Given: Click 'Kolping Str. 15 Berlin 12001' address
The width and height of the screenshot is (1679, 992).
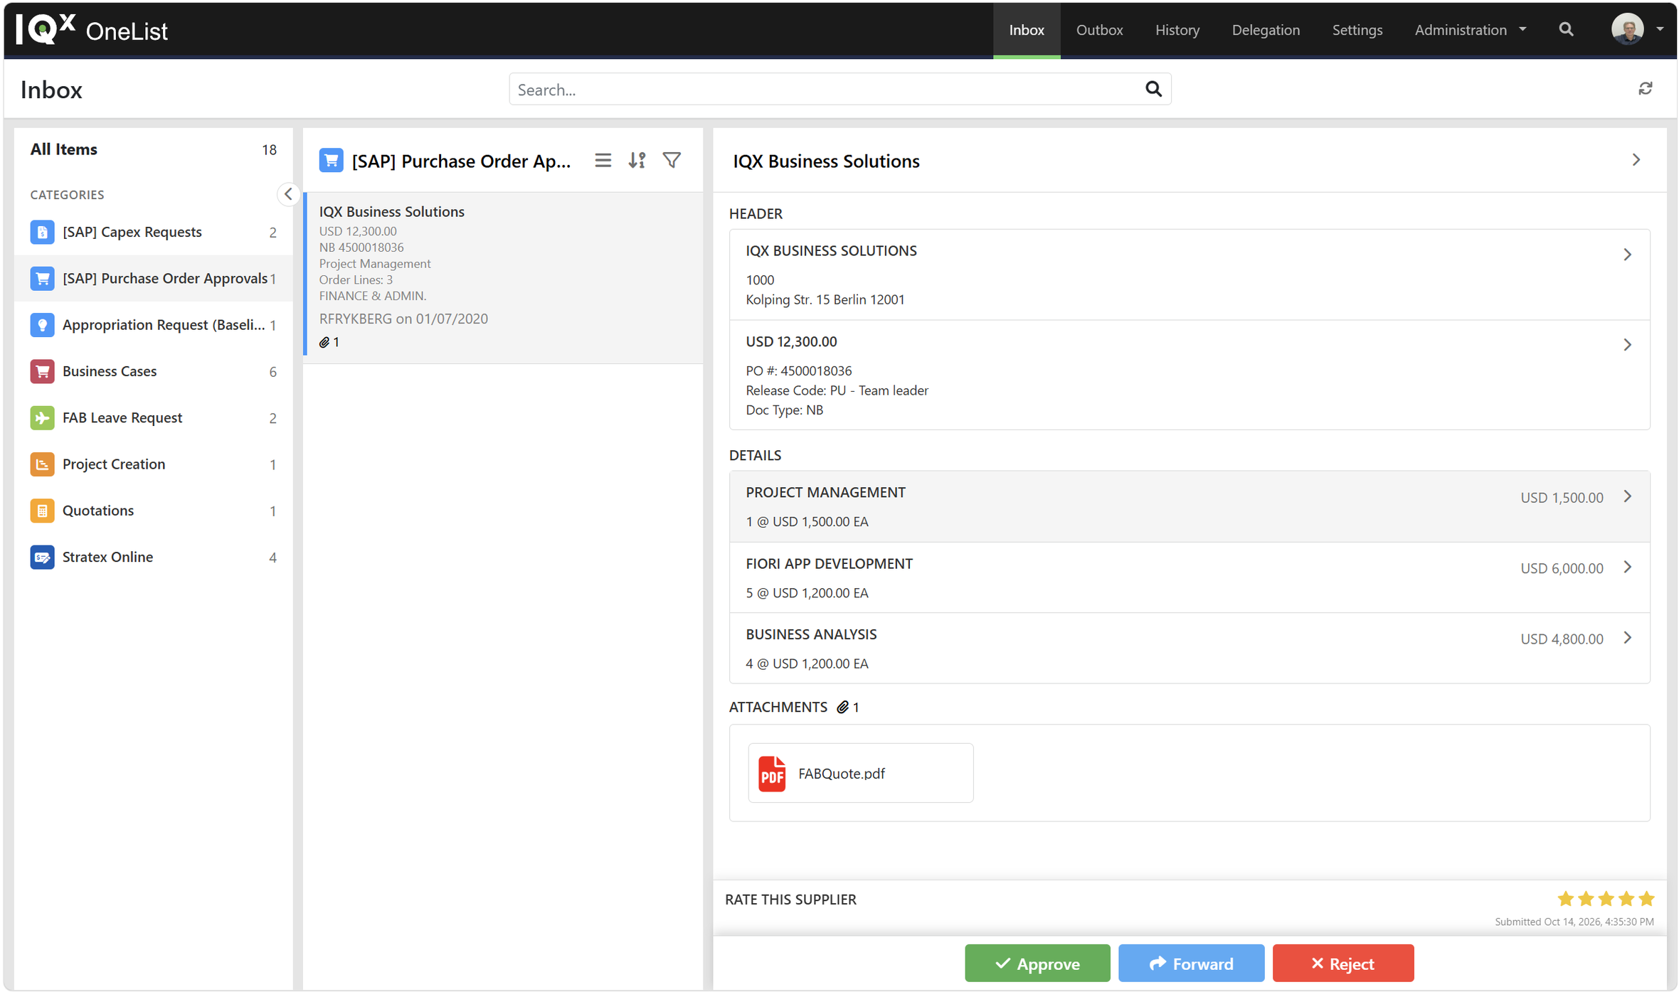Looking at the screenshot, I should 825,299.
